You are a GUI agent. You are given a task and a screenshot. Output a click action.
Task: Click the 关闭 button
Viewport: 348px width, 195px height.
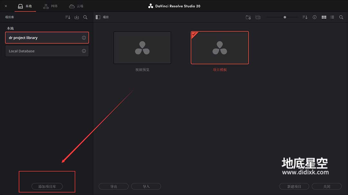click(327, 186)
